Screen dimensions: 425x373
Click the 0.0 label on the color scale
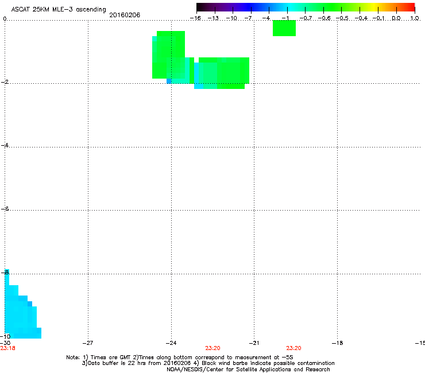tap(396, 18)
